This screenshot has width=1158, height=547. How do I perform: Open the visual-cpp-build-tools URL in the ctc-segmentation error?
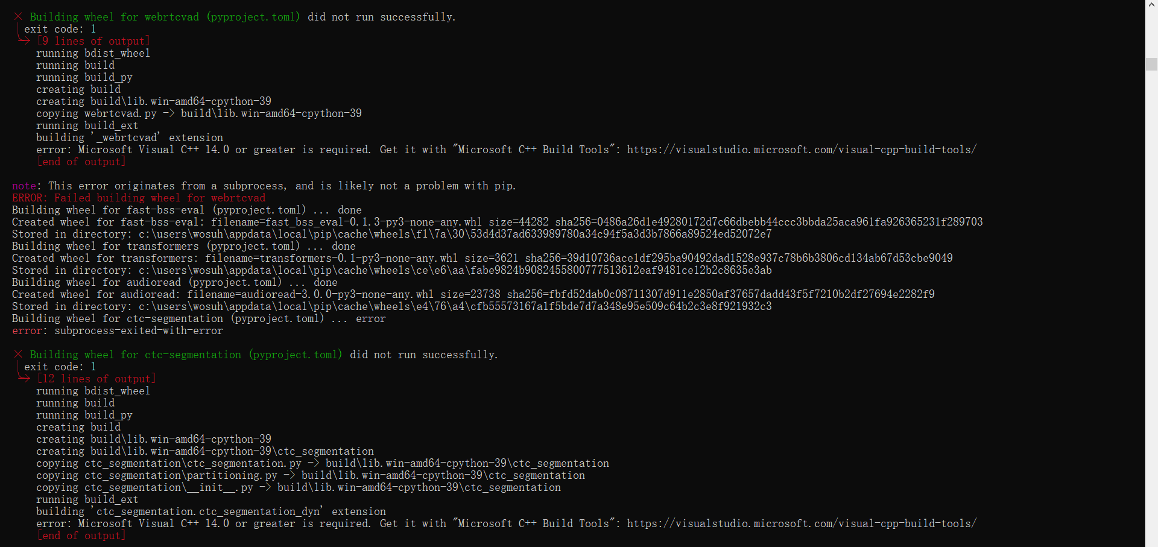point(802,523)
